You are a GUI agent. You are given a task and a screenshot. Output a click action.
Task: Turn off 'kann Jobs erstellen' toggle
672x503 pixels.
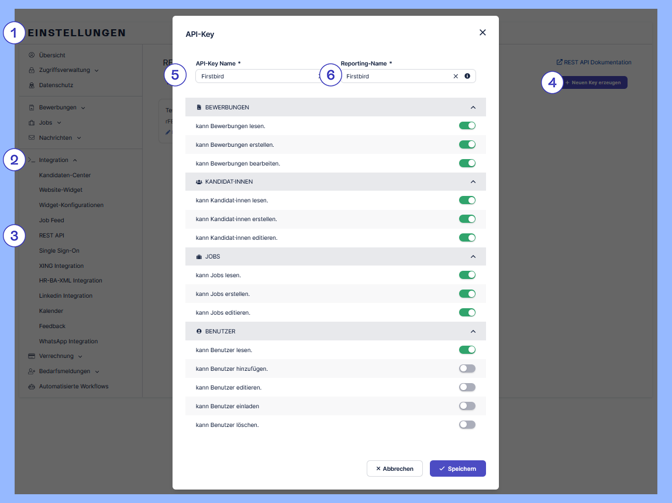point(467,294)
